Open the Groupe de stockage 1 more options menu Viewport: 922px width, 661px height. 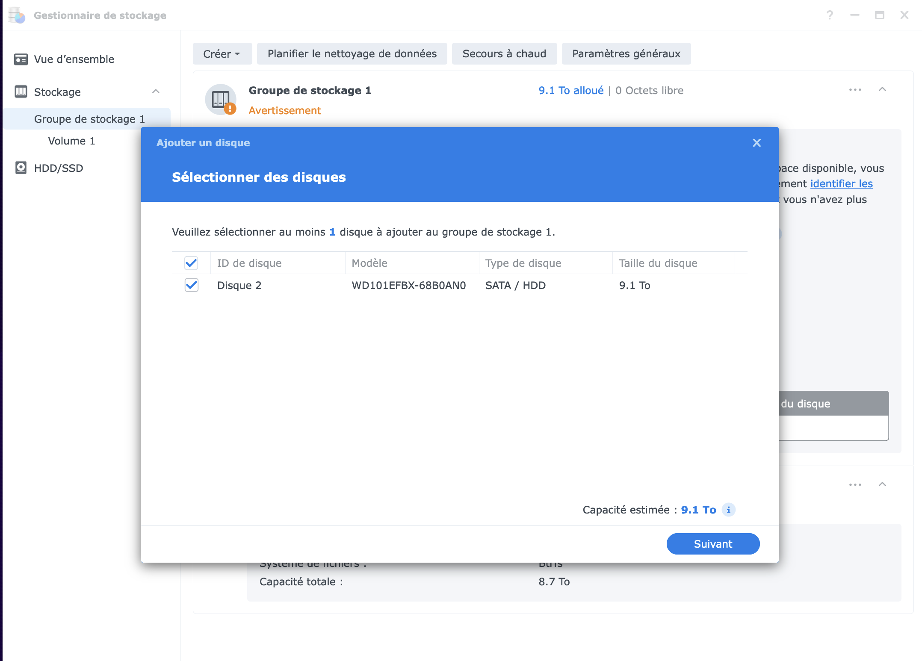pos(855,90)
